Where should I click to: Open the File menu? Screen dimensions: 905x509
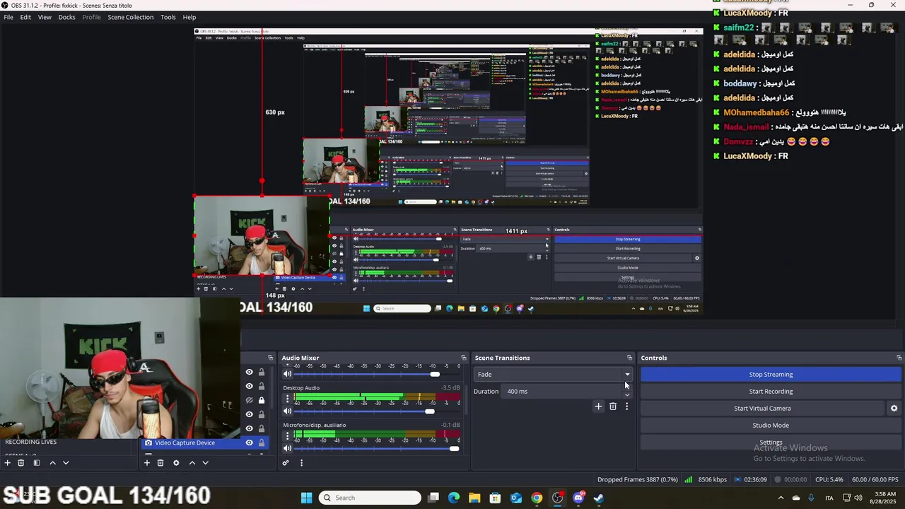[x=8, y=17]
